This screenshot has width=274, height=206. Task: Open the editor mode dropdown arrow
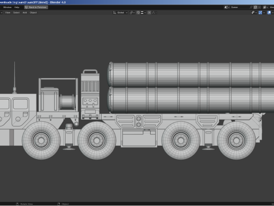[x=1, y=13]
